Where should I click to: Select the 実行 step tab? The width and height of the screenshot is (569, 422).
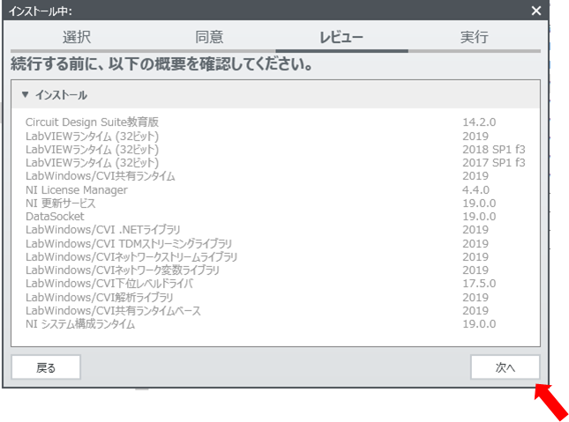tap(475, 37)
